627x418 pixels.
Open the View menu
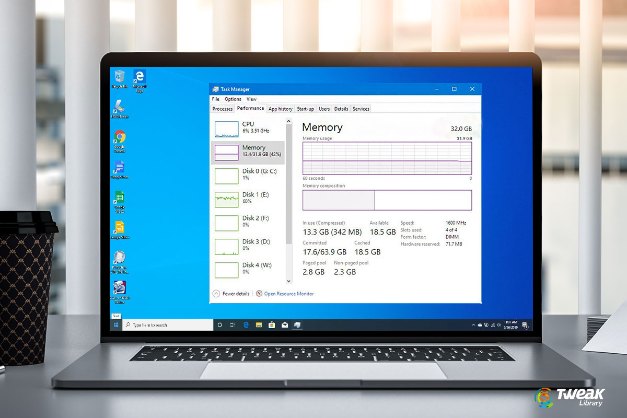click(x=251, y=99)
